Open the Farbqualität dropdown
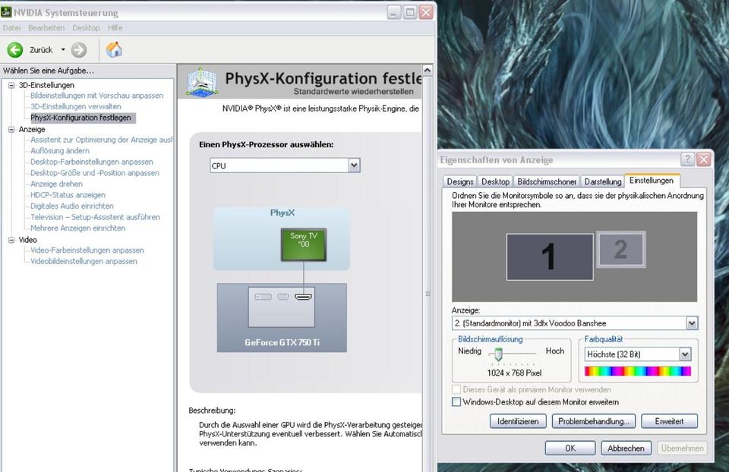Viewport: 729px width, 472px height. [x=637, y=354]
